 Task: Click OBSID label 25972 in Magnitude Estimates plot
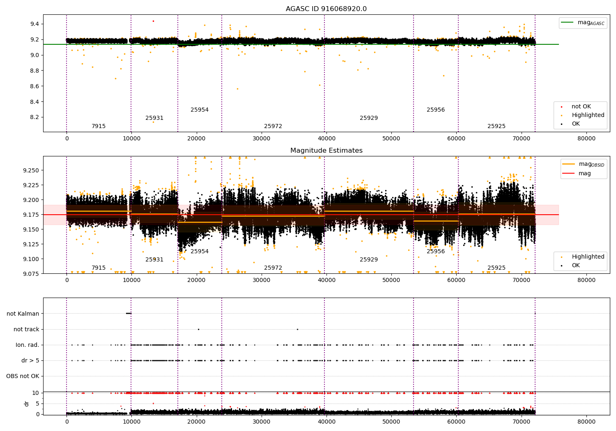coord(273,268)
